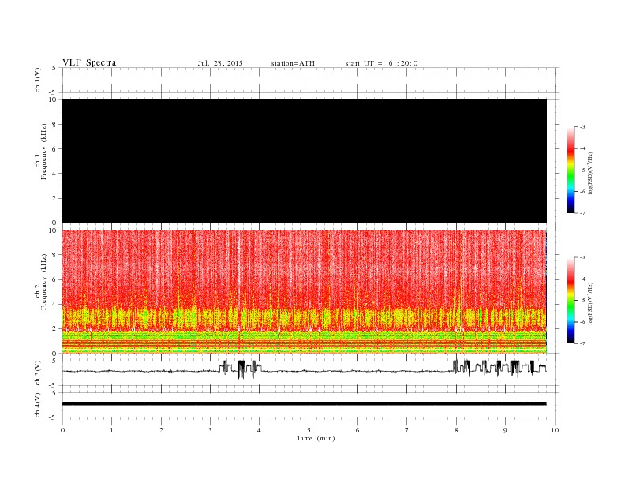Screen dimensions: 625x483
Task: Click the ch.1 black spectrogram panel
Action: point(305,161)
